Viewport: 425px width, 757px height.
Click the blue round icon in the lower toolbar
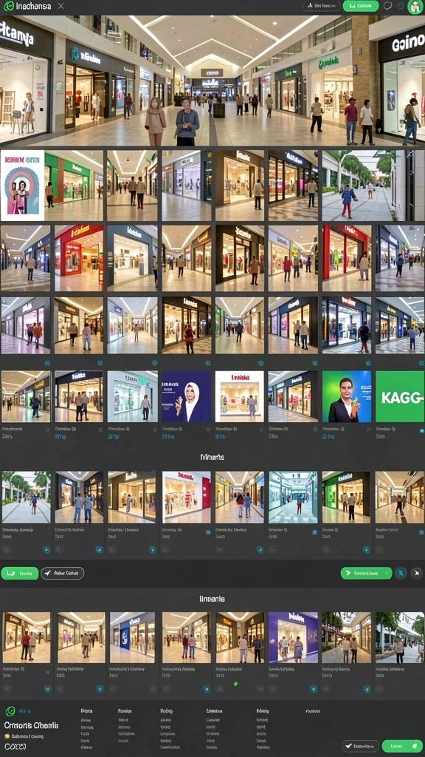401,573
